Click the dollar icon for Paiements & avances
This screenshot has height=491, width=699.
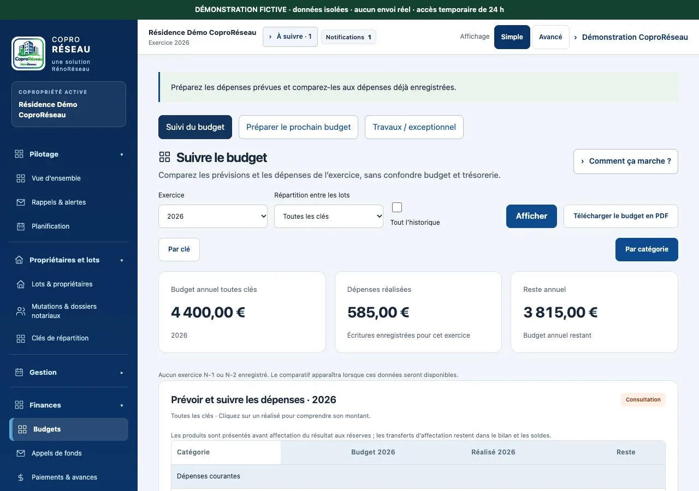pos(21,477)
